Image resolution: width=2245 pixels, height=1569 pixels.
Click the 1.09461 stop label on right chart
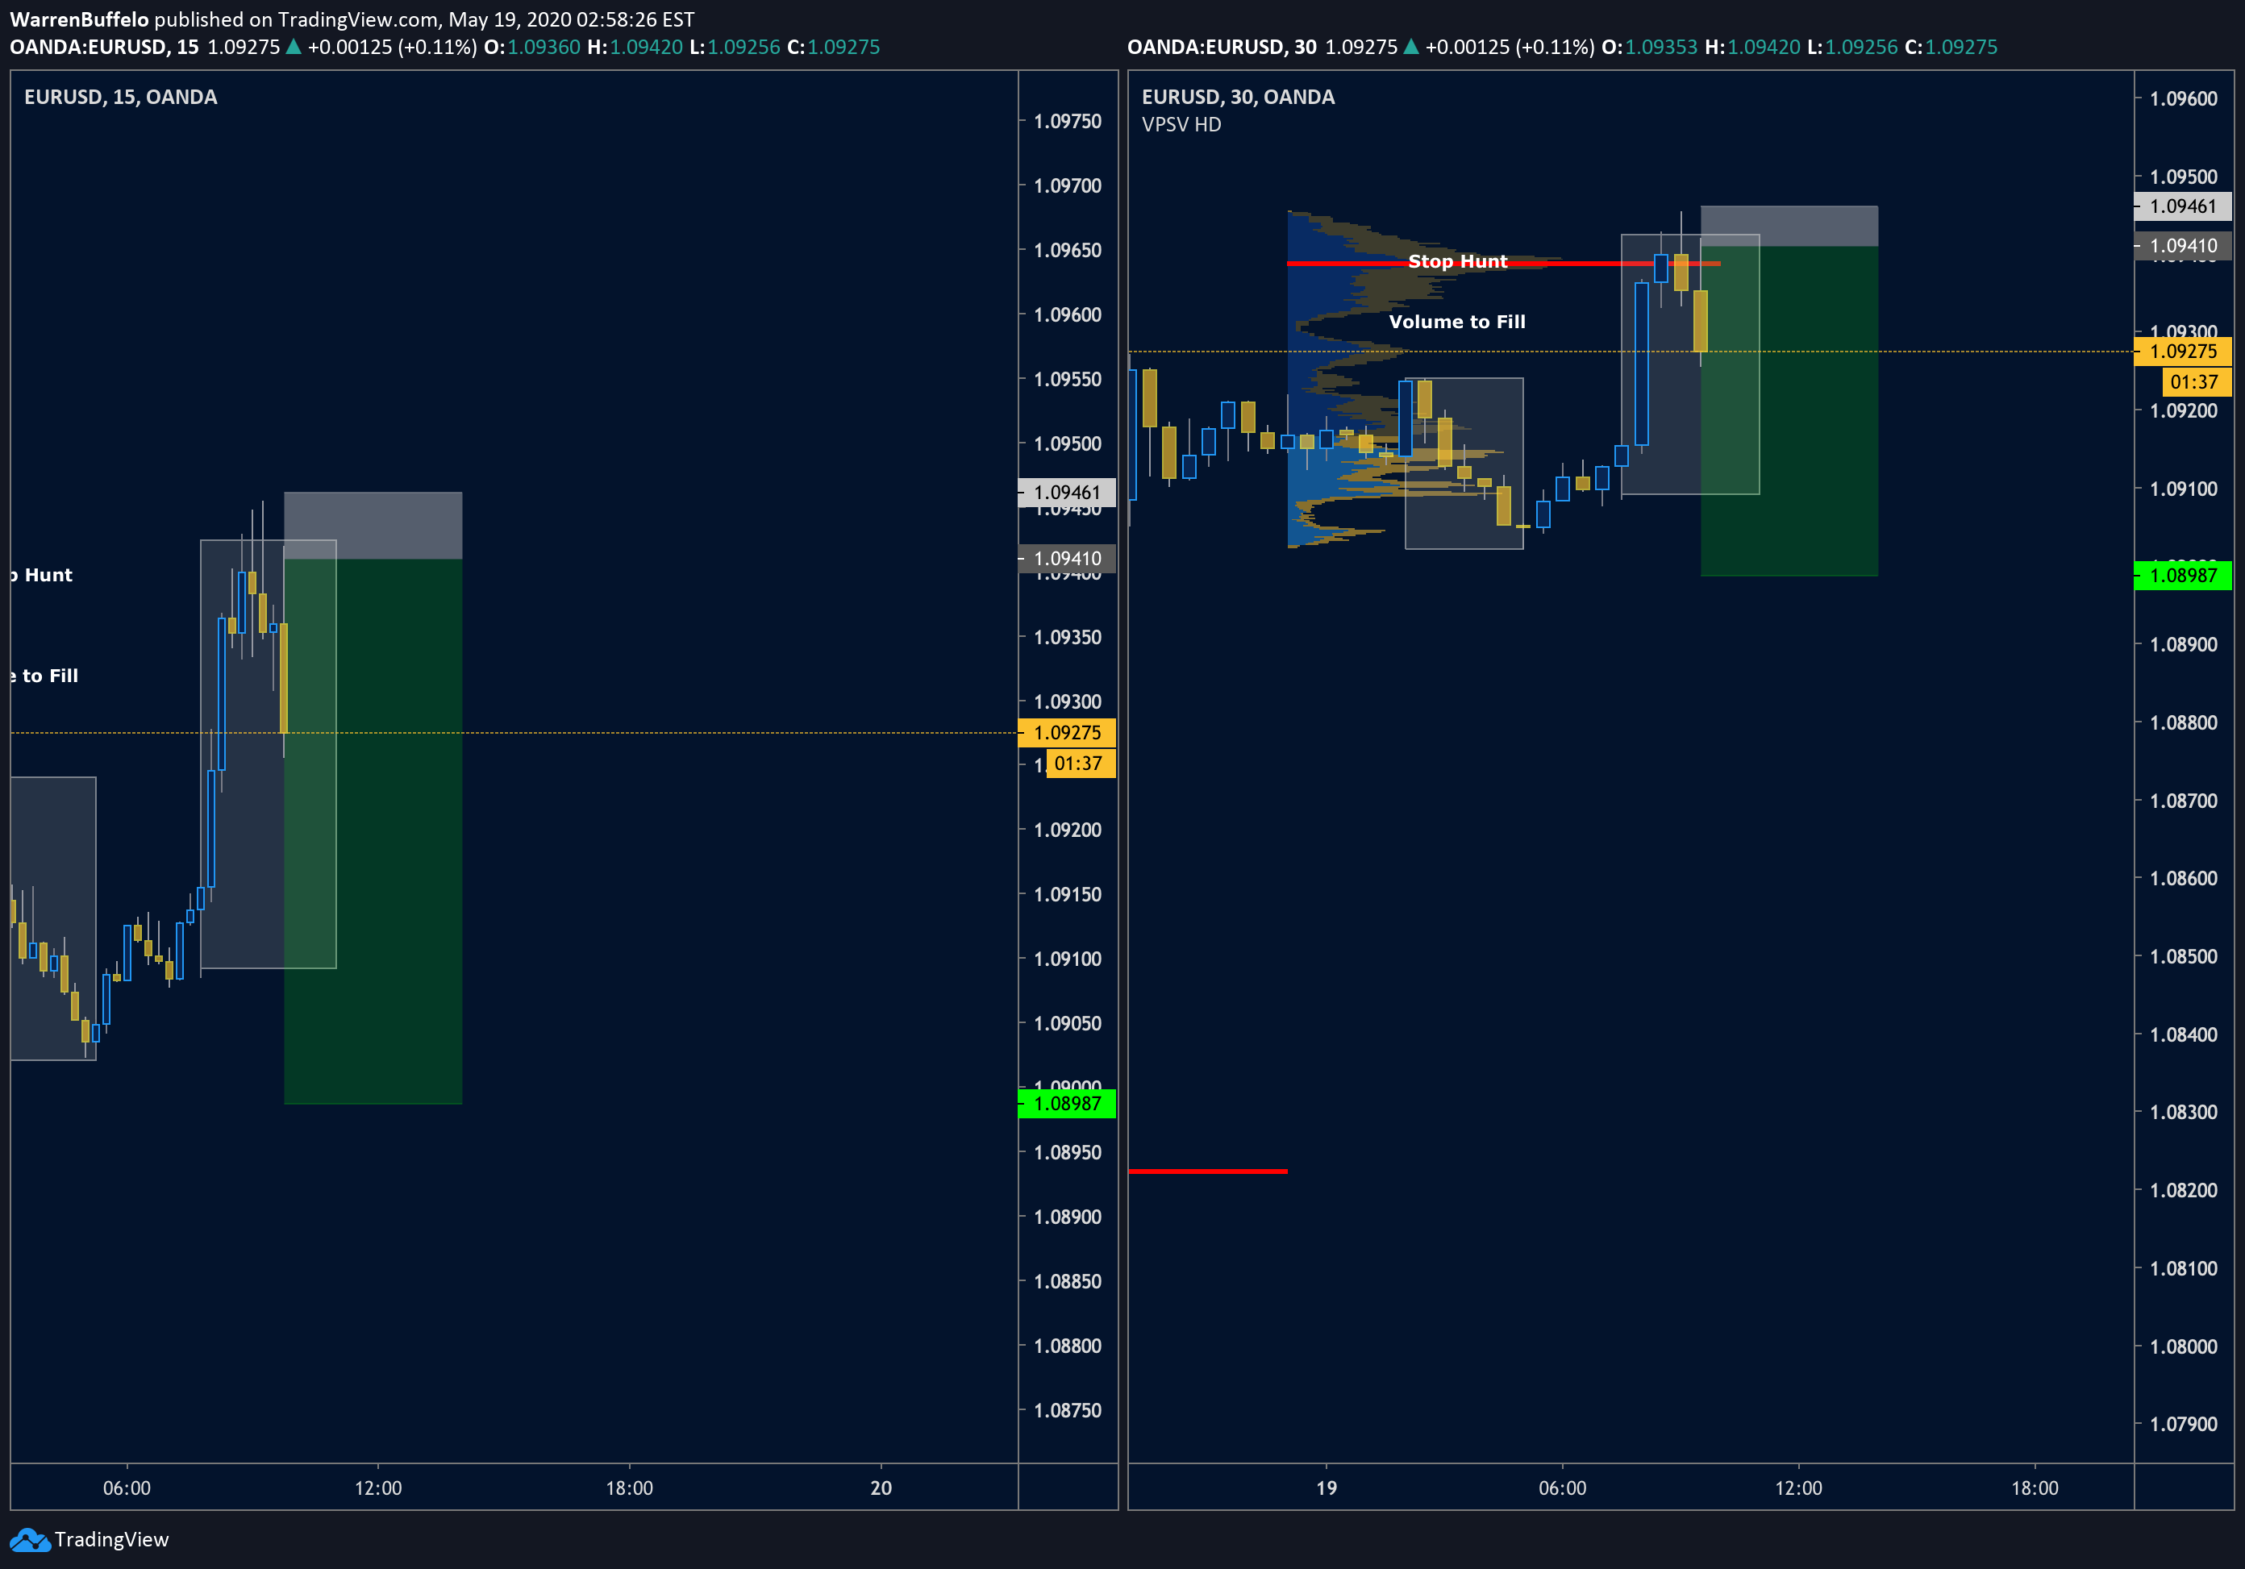click(x=2182, y=206)
